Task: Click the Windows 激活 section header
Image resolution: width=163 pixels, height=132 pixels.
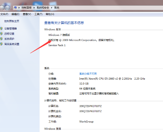Action: point(53,129)
